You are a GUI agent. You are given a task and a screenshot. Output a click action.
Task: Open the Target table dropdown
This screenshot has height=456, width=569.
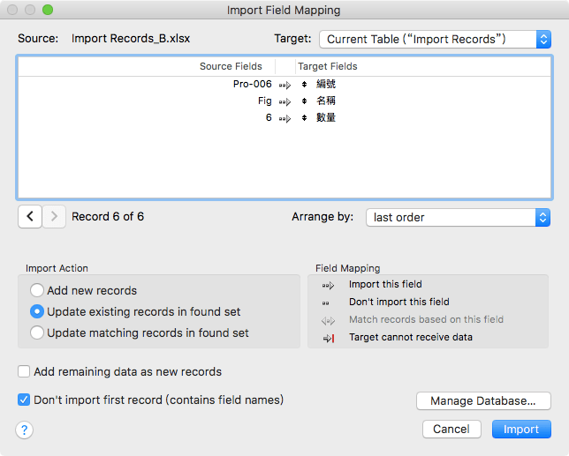pyautogui.click(x=435, y=39)
